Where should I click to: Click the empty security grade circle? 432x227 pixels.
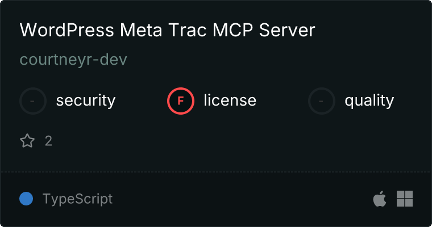[x=33, y=101]
